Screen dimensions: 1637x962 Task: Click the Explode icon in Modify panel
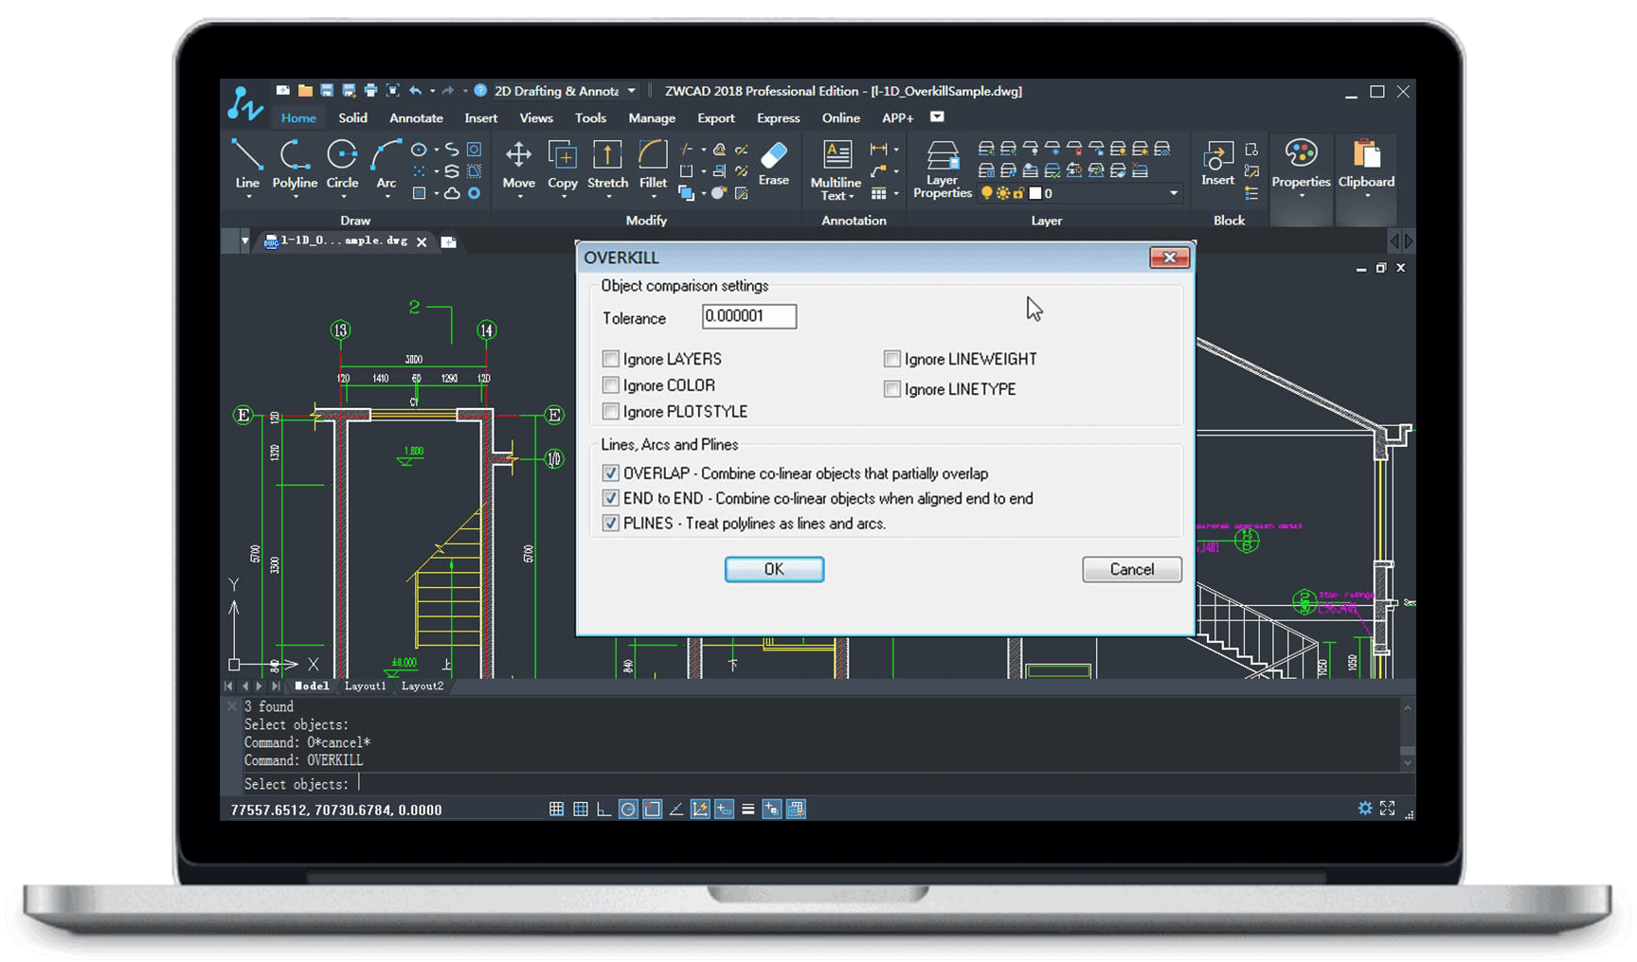[x=719, y=193]
